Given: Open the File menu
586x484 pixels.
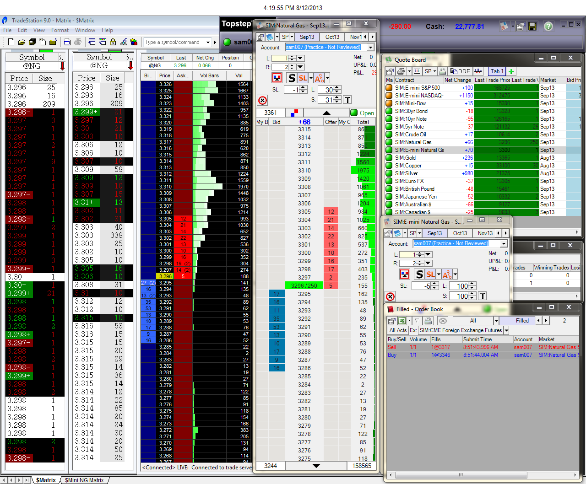Looking at the screenshot, I should pyautogui.click(x=7, y=30).
